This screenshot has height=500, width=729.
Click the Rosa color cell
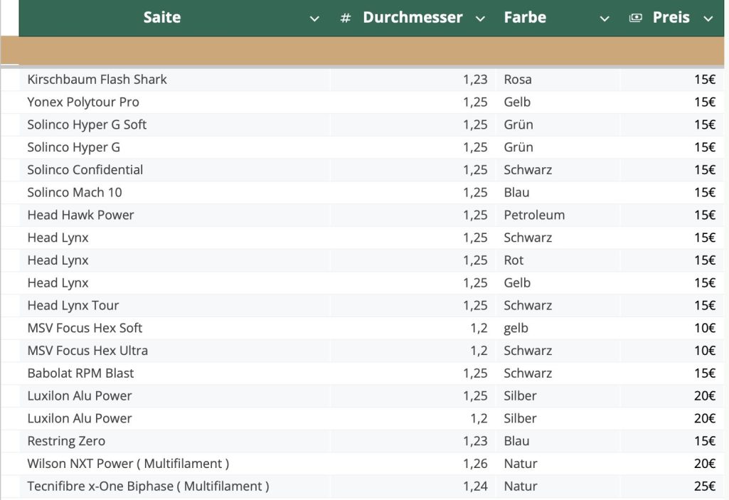[518, 80]
